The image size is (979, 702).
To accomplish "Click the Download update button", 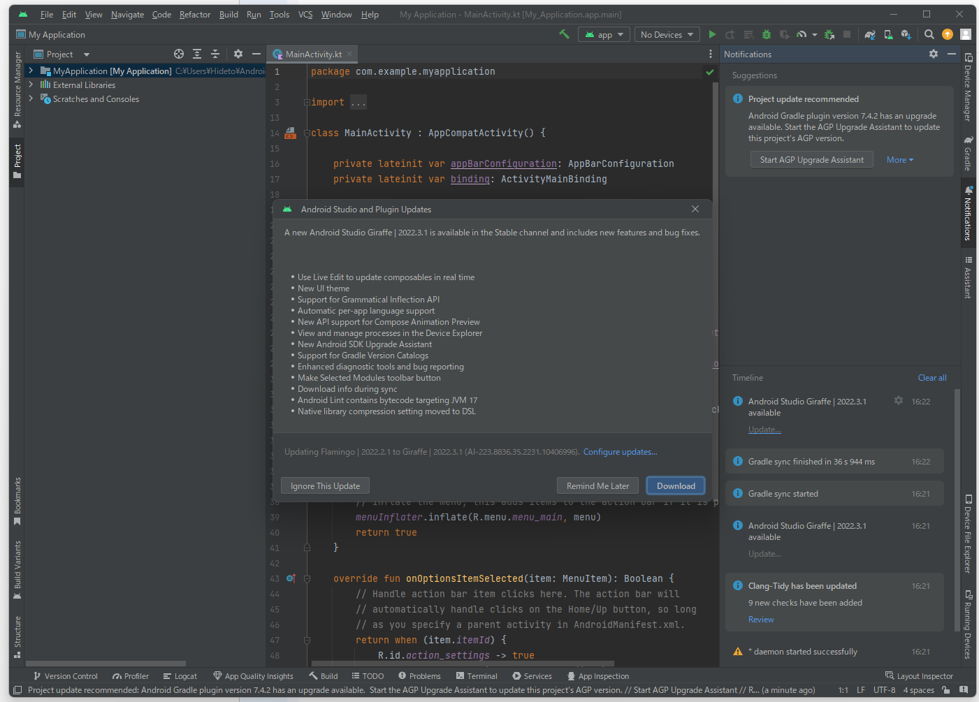I will [x=675, y=485].
